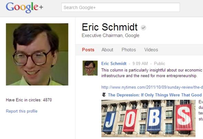The image size is (203, 139).
Task: Click the Google+ logo
Action: [24, 8]
